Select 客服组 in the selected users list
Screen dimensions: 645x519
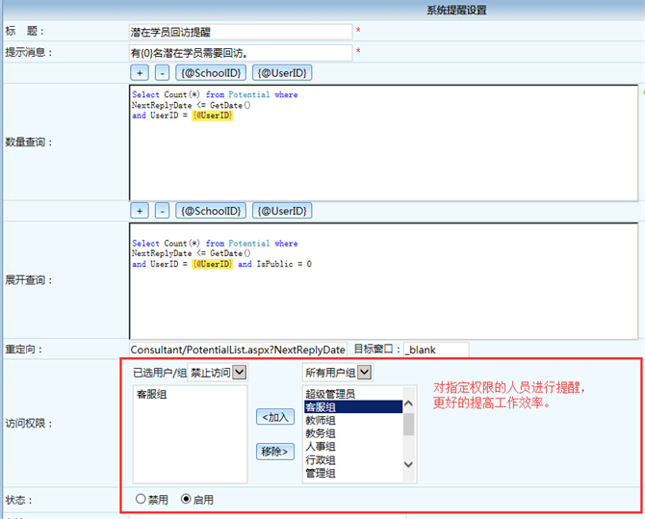coord(154,395)
